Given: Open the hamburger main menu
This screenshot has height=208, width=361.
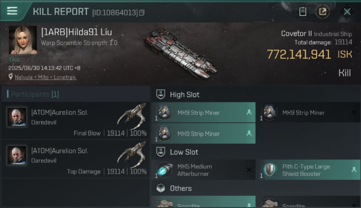Looking at the screenshot, I should click(12, 11).
